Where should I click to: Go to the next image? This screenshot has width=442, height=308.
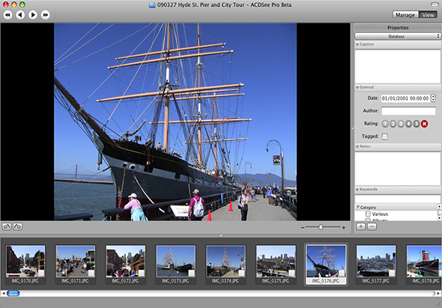pyautogui.click(x=33, y=15)
